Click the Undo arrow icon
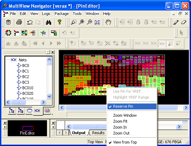This screenshot has height=146, width=191. coord(30,22)
